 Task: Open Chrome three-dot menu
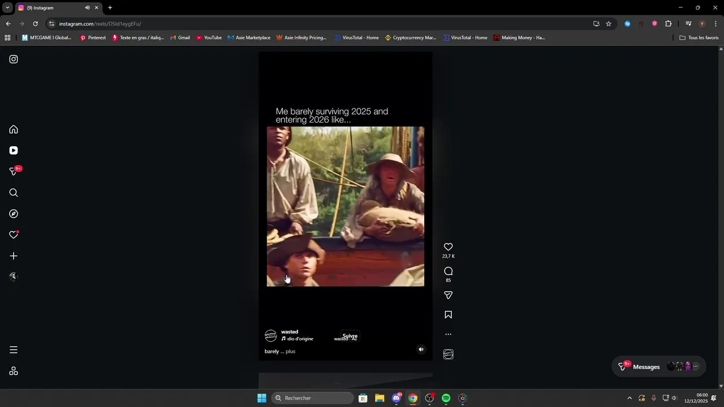tap(716, 24)
